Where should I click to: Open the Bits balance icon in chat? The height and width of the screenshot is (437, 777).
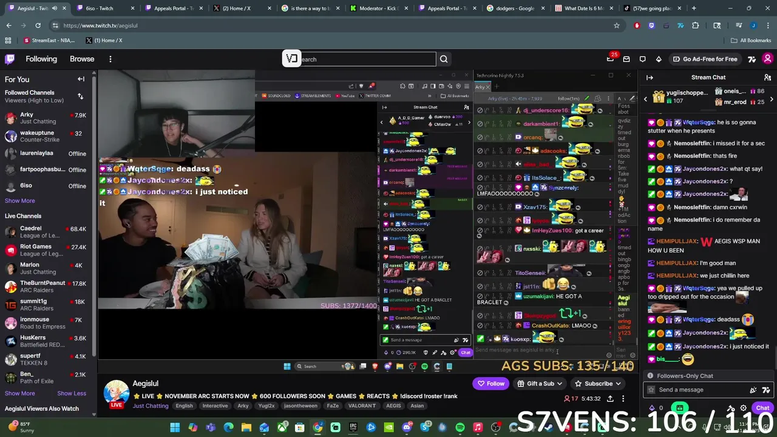click(x=653, y=408)
